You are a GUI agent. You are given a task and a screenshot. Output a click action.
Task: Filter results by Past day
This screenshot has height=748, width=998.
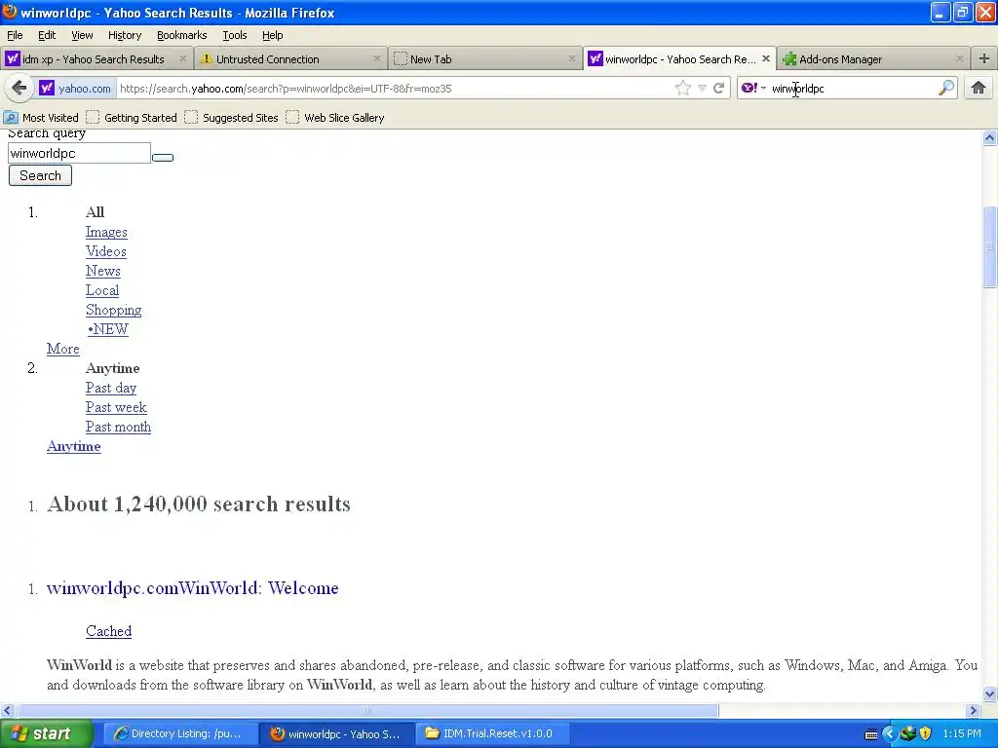coord(111,388)
